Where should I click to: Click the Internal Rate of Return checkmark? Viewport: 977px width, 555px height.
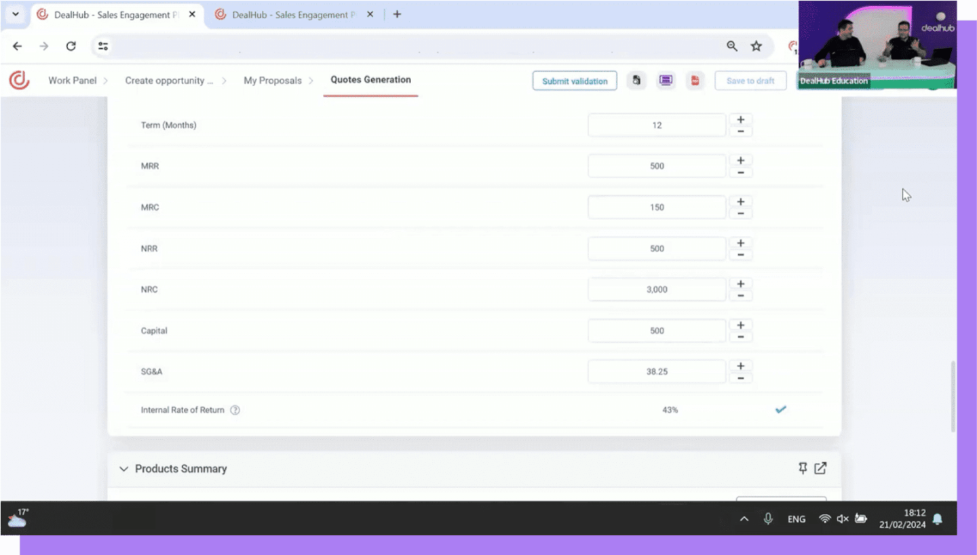780,409
